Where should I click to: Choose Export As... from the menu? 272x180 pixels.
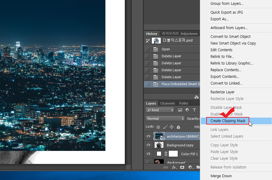pos(220,19)
